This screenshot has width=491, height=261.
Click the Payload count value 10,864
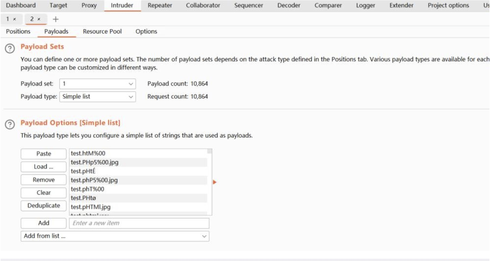(199, 84)
